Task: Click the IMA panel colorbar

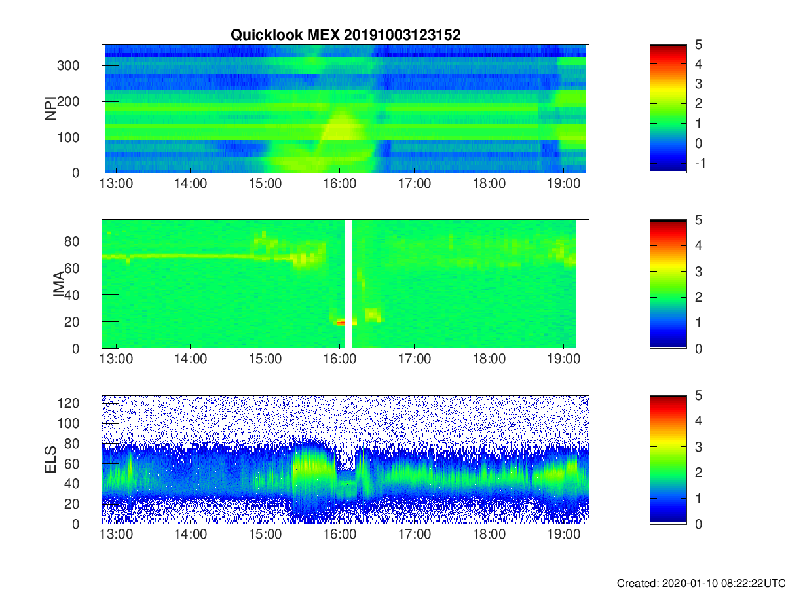Action: point(668,284)
